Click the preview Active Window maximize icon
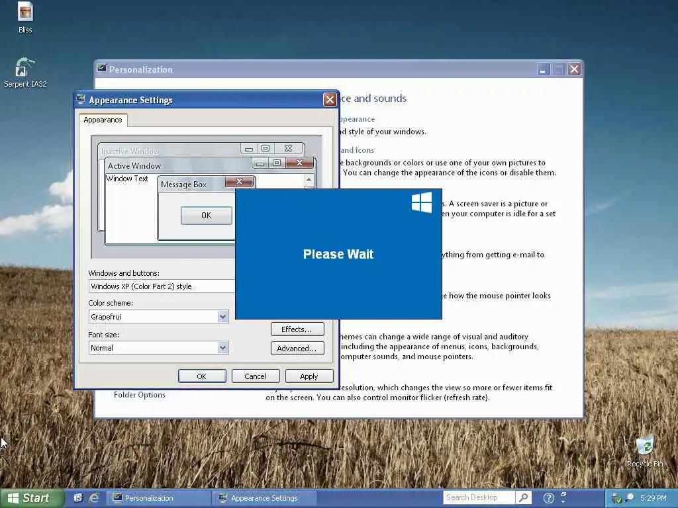 277,163
